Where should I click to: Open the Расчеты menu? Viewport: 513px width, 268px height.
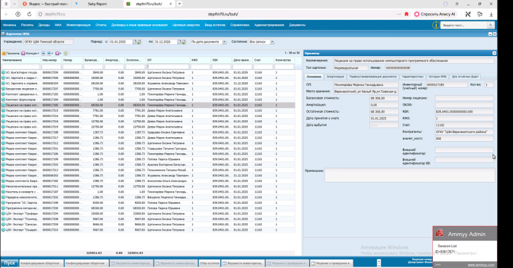27,25
